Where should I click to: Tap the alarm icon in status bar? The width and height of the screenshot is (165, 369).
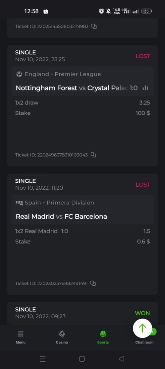(101, 11)
